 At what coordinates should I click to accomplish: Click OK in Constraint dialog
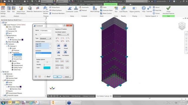pos(57,77)
